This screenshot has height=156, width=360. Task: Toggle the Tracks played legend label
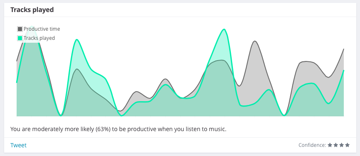click(x=39, y=38)
